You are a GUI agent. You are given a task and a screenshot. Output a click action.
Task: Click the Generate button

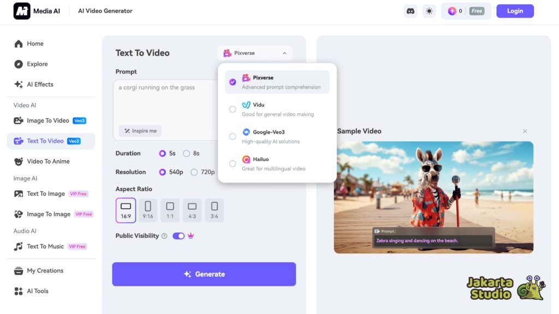204,274
